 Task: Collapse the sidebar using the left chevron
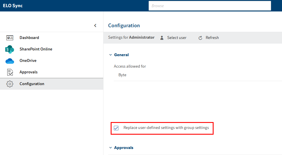[x=95, y=25]
